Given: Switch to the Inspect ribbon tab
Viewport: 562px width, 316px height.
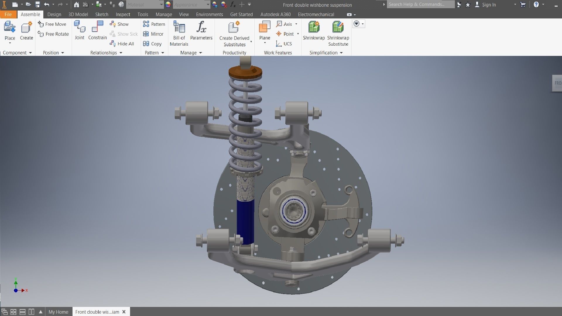Looking at the screenshot, I should coord(123,14).
